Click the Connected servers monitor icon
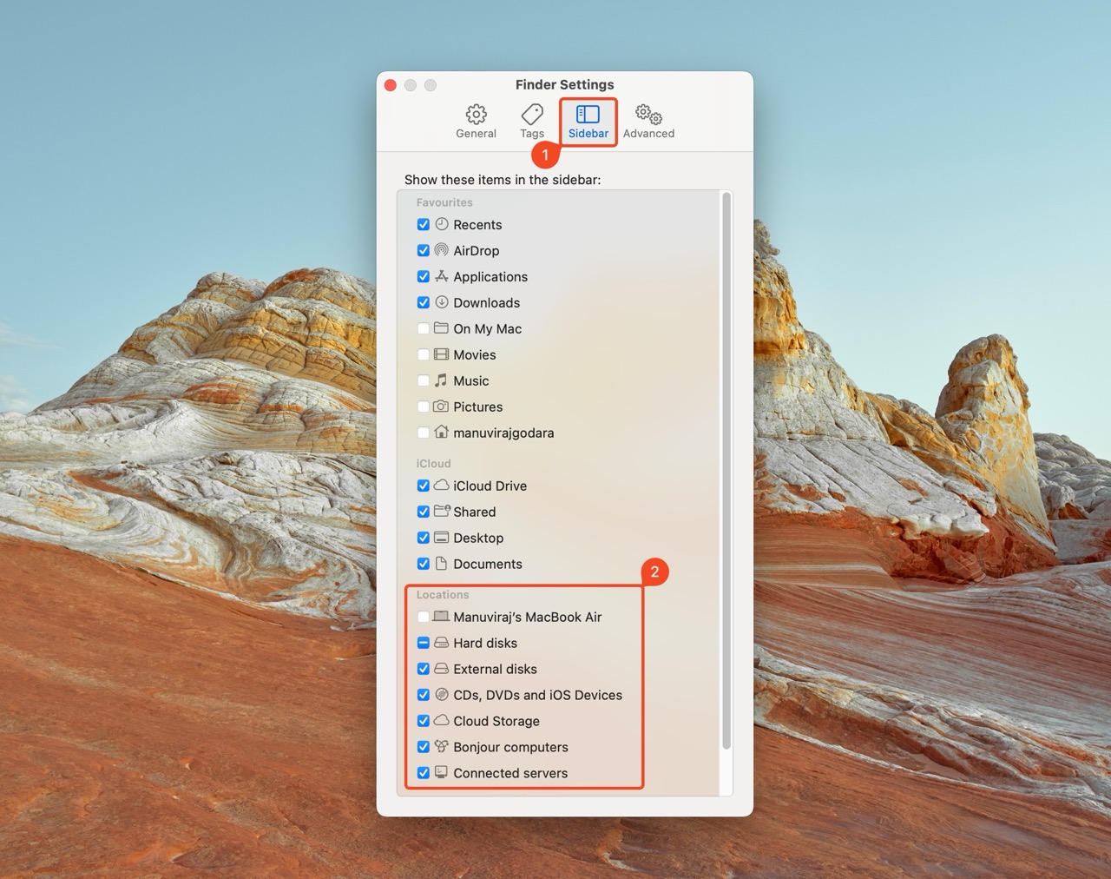 (x=442, y=772)
